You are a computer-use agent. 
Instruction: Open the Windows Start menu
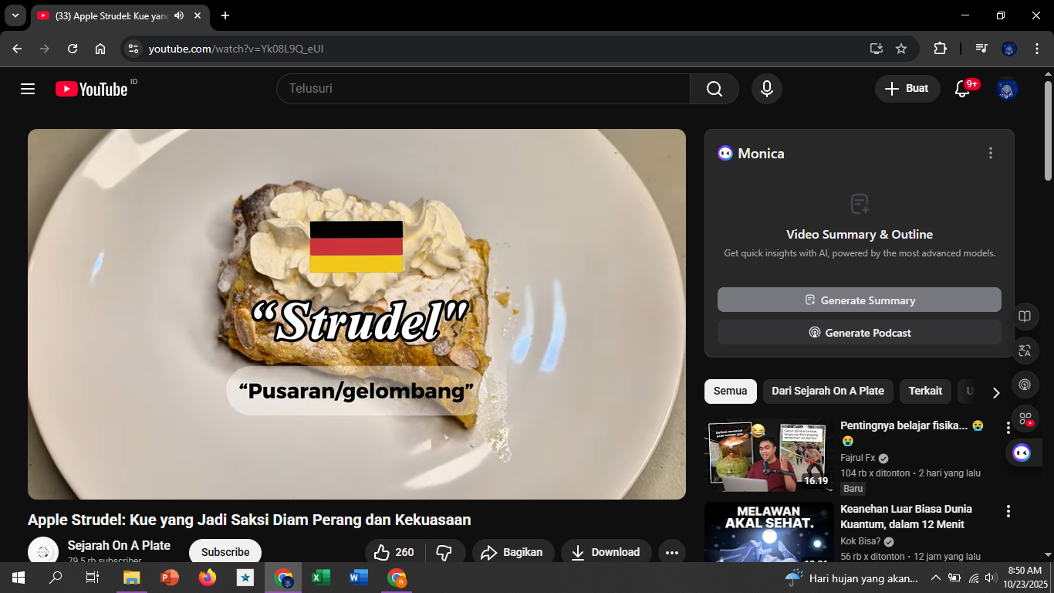point(19,578)
